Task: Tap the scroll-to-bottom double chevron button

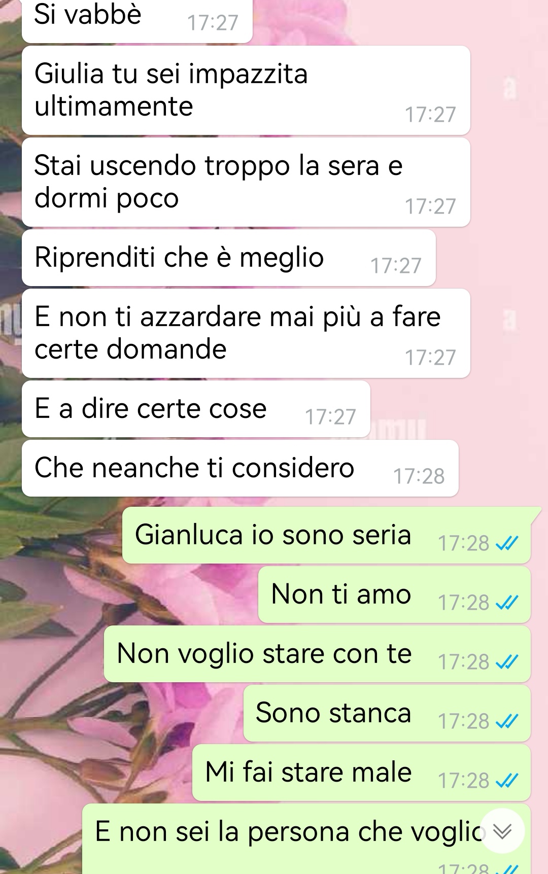Action: [502, 831]
